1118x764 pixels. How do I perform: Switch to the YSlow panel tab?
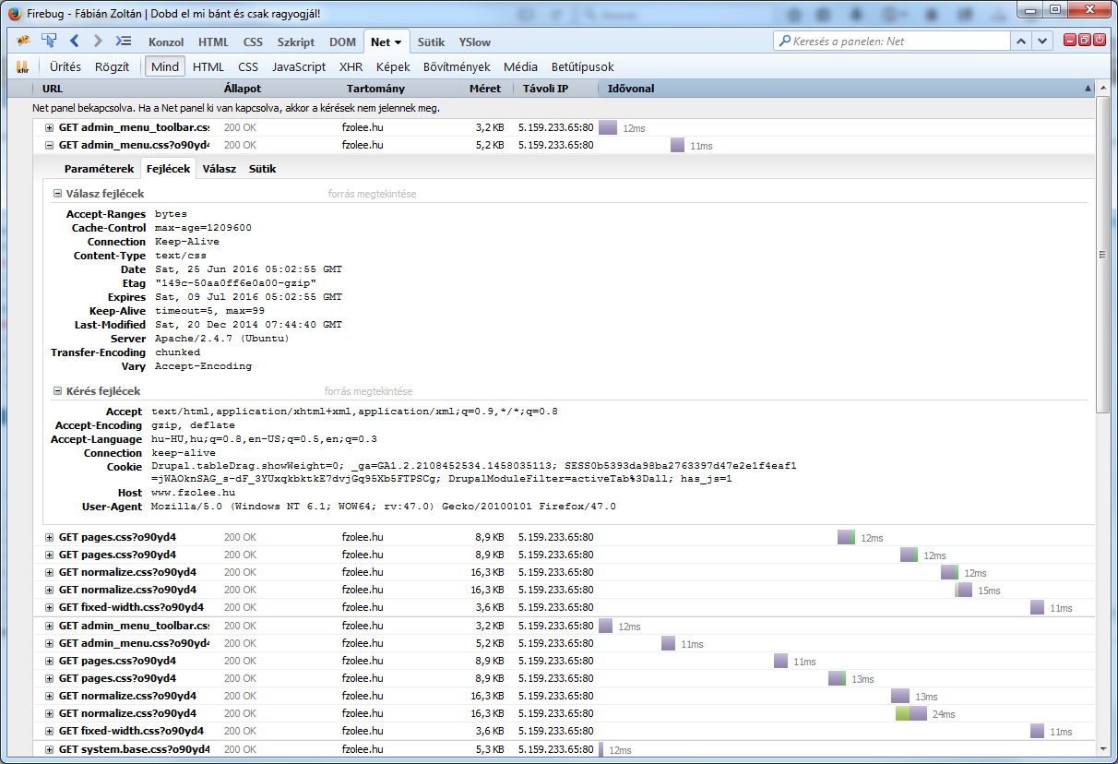tap(475, 42)
